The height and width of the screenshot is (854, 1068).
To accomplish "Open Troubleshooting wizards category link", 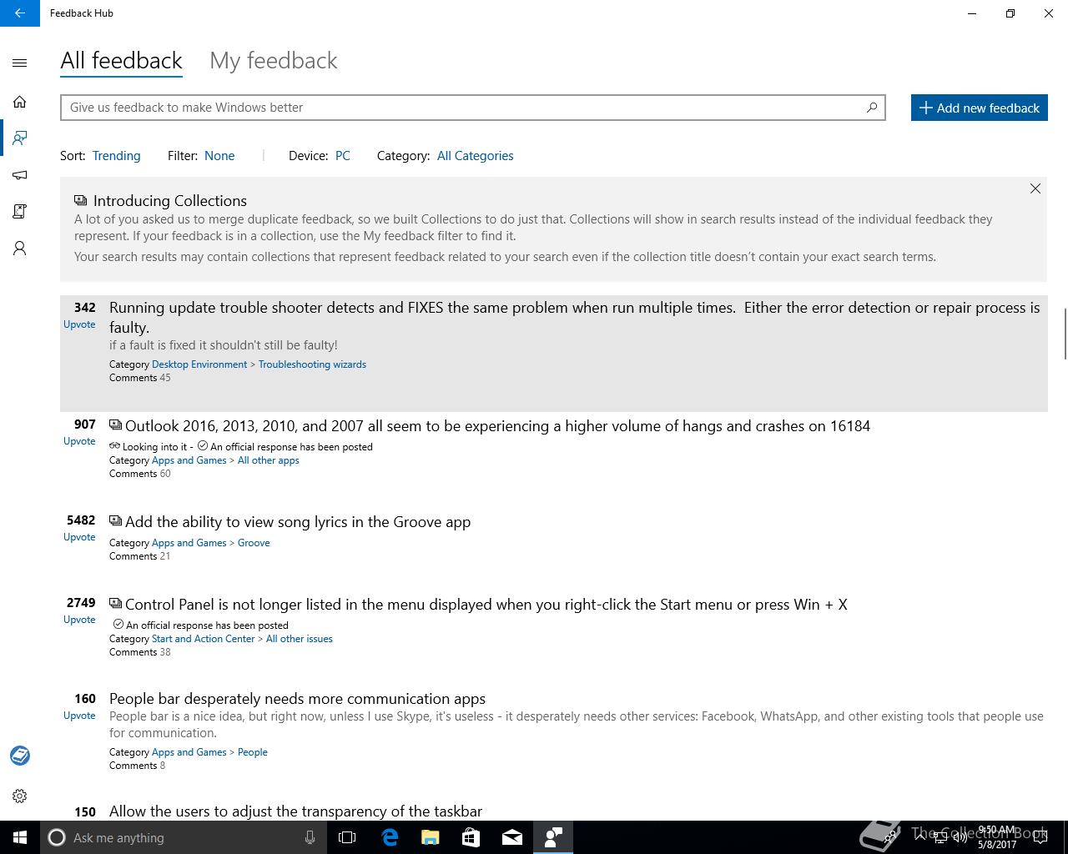I will [x=312, y=364].
